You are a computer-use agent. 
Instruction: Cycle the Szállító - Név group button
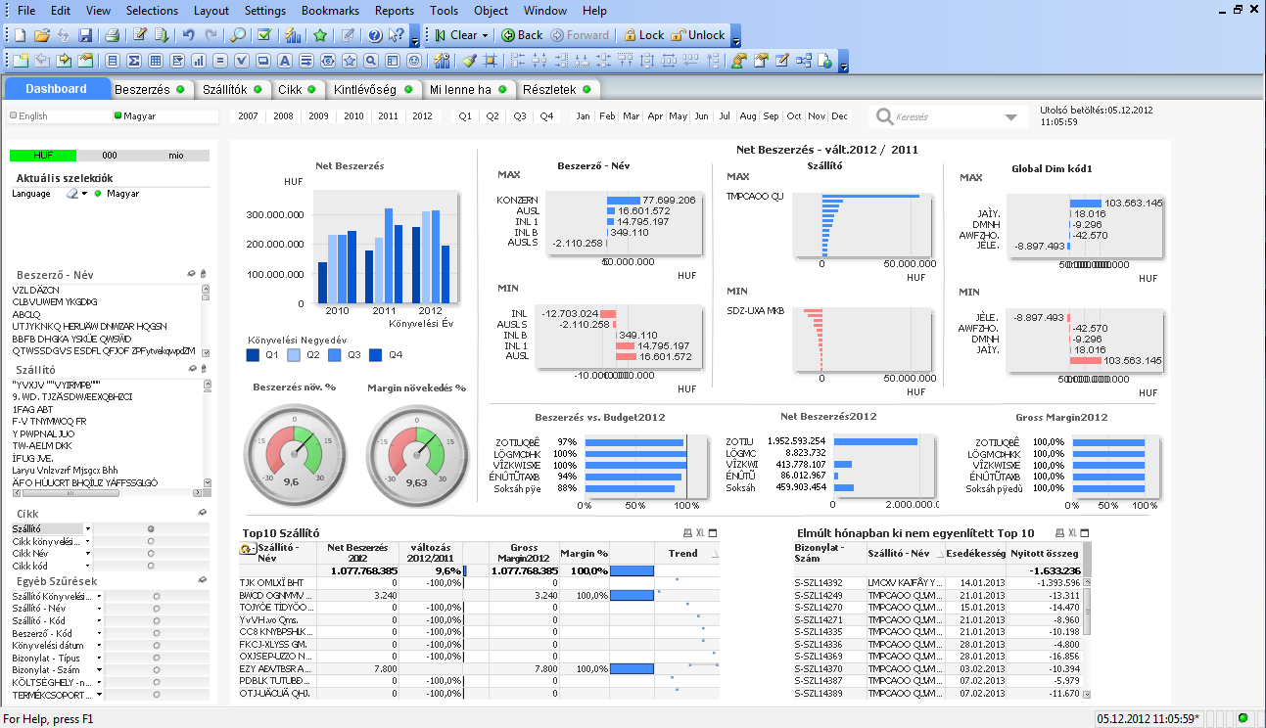click(247, 549)
